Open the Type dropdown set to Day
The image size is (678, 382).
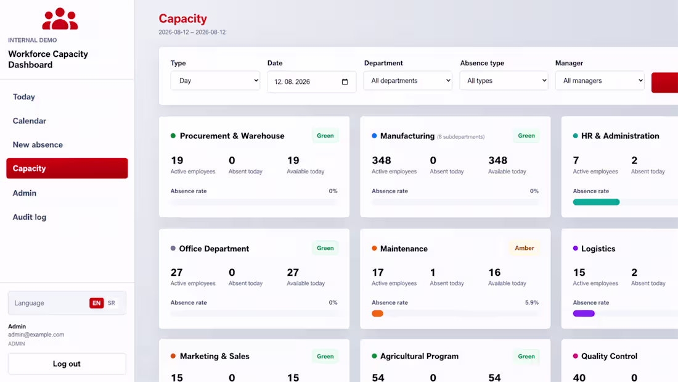coord(215,81)
